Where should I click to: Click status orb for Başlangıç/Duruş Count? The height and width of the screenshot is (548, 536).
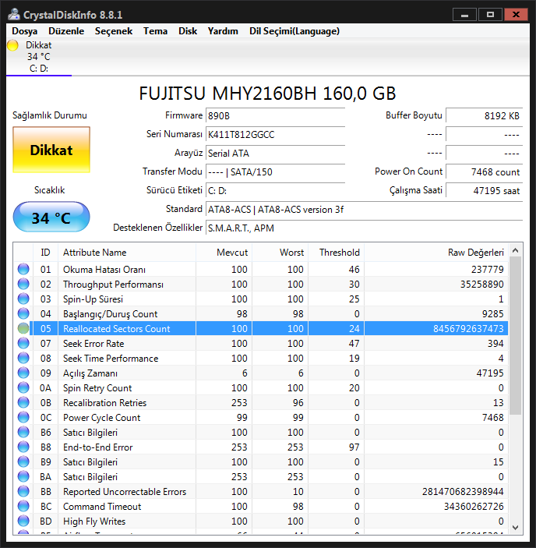point(23,313)
